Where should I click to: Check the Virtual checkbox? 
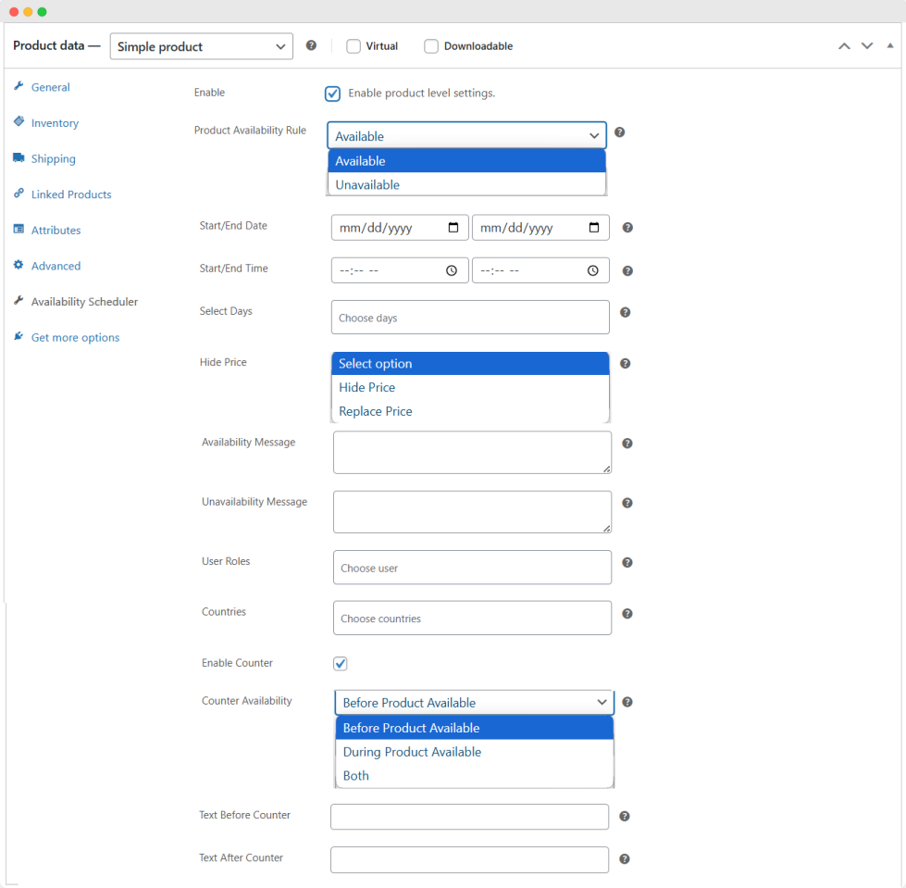point(354,46)
